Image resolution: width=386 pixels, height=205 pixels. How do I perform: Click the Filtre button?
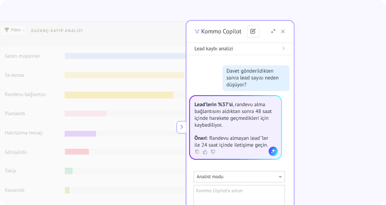click(14, 30)
